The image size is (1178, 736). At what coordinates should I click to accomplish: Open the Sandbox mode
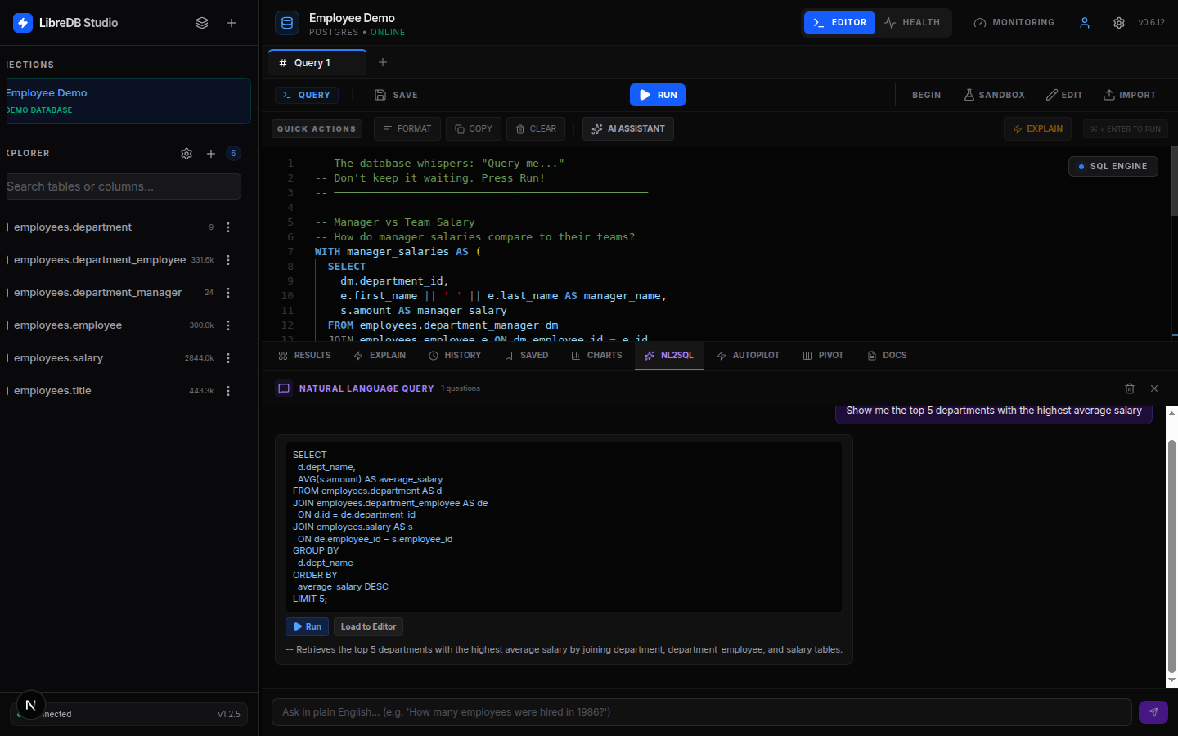pyautogui.click(x=994, y=95)
